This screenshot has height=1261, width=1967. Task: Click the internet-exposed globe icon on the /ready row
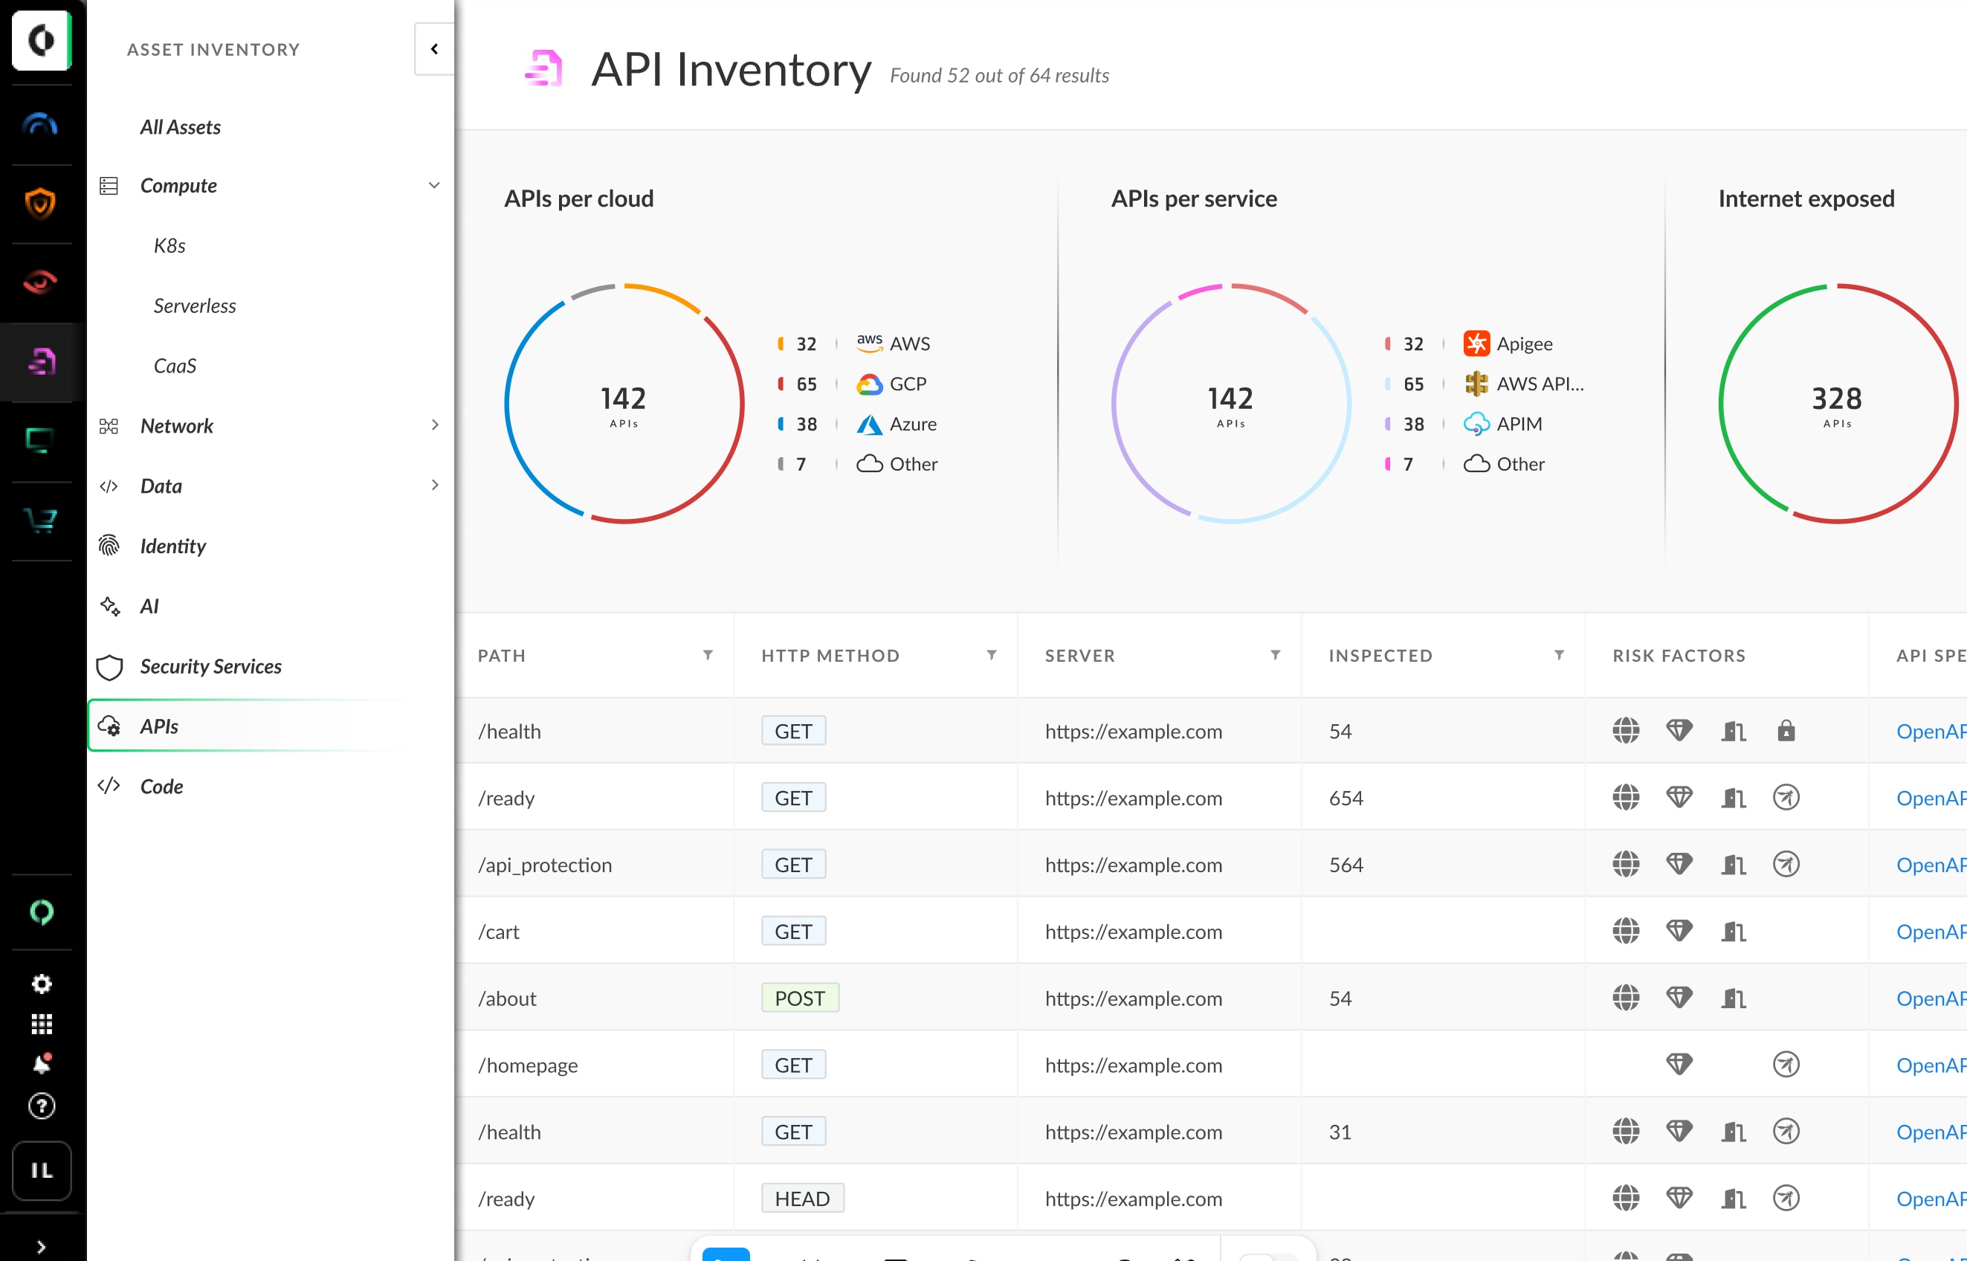point(1626,797)
